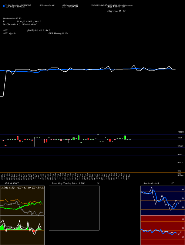Open the ADX indicator chart panel
This screenshot has height=245, width=185.
coord(22,200)
